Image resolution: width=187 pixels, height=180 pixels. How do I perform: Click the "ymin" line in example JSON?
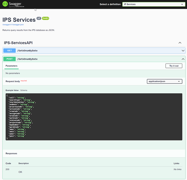17,136
